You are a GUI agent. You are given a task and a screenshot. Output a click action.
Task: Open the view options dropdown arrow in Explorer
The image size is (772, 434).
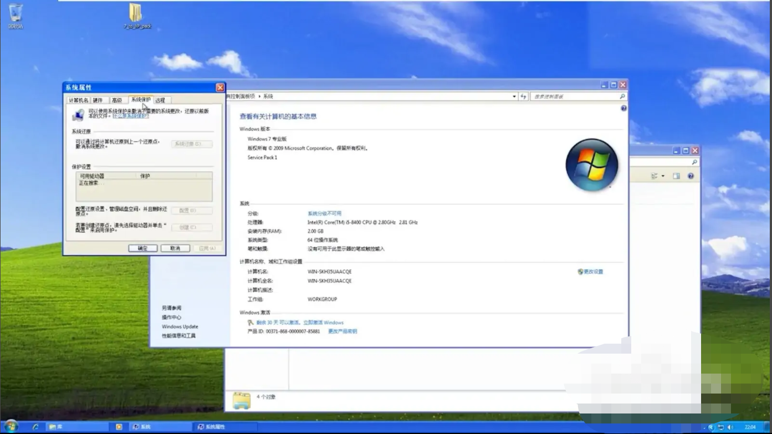(663, 176)
